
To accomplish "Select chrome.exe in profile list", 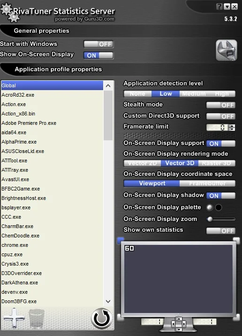I will coord(15,245).
